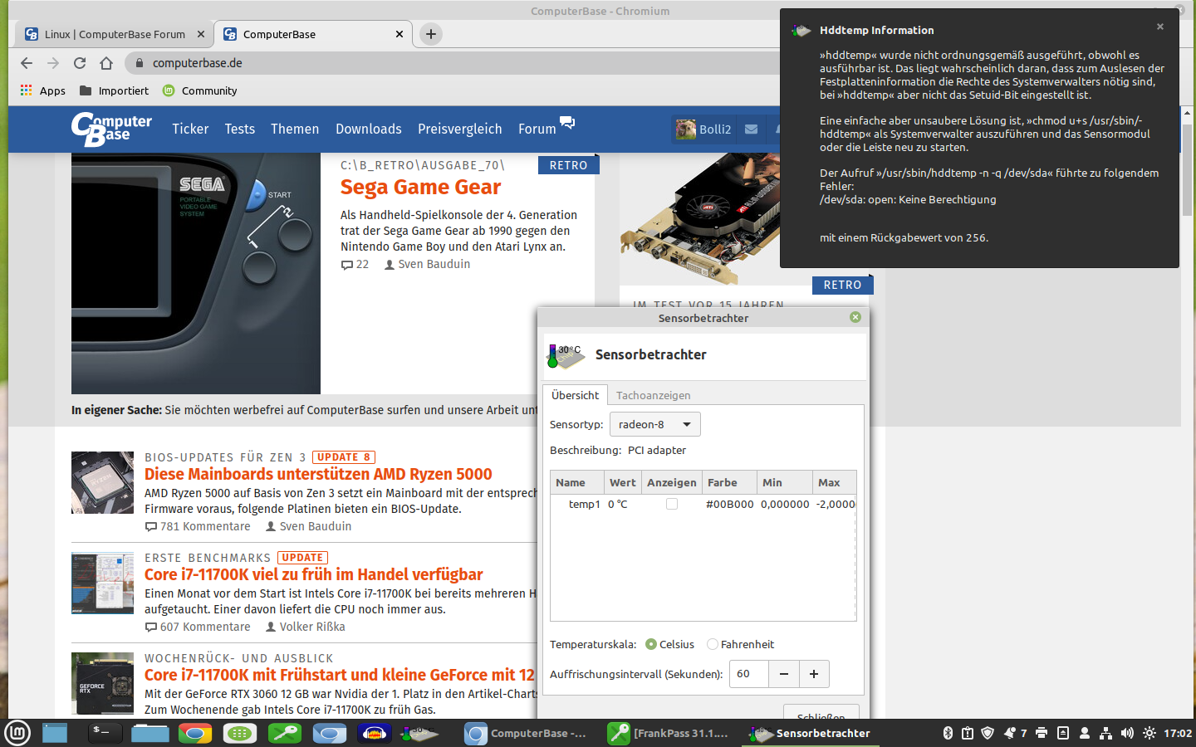
Task: Open the Sega Game Gear article
Action: 420,188
